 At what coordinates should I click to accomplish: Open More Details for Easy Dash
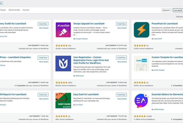click(122, 99)
